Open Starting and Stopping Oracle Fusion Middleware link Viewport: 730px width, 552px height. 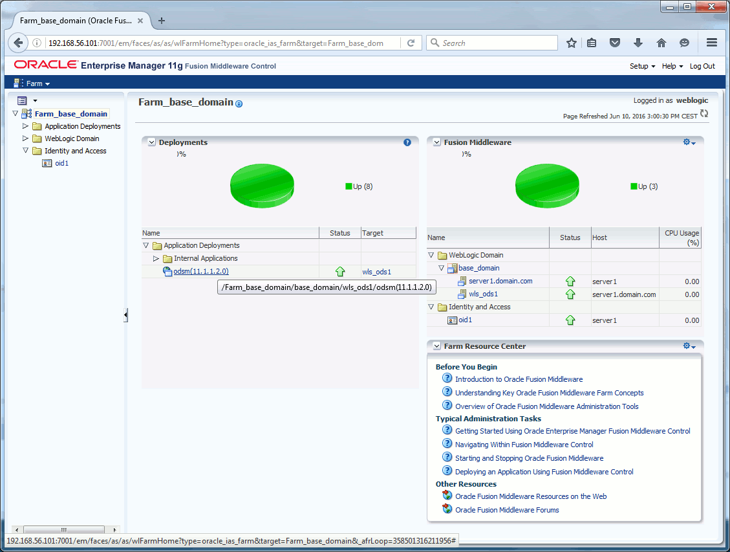point(530,458)
